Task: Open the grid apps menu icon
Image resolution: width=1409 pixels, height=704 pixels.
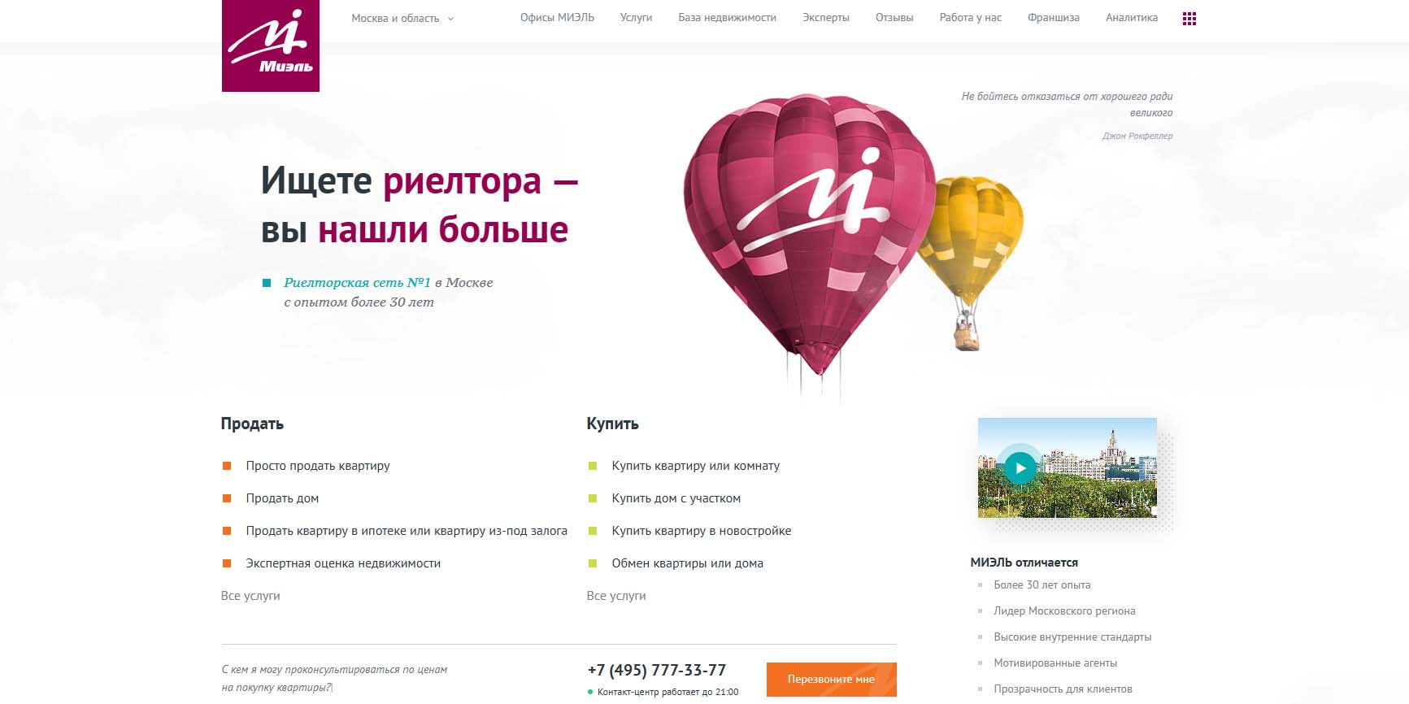Action: [1189, 19]
